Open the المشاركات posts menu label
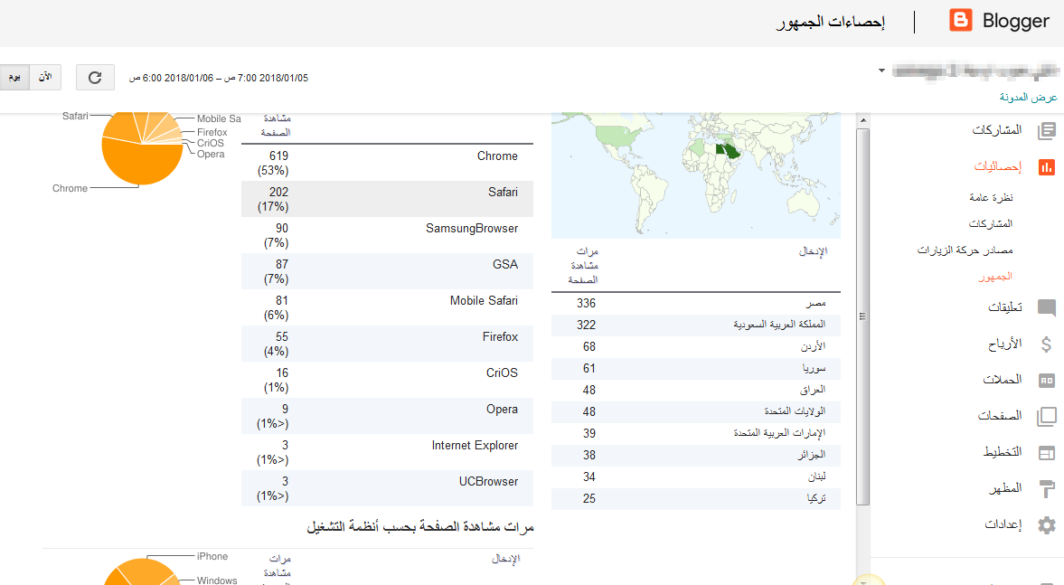 click(997, 129)
